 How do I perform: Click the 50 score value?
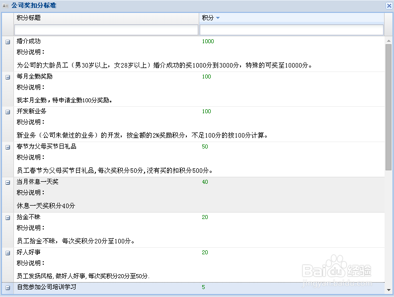[205, 147]
